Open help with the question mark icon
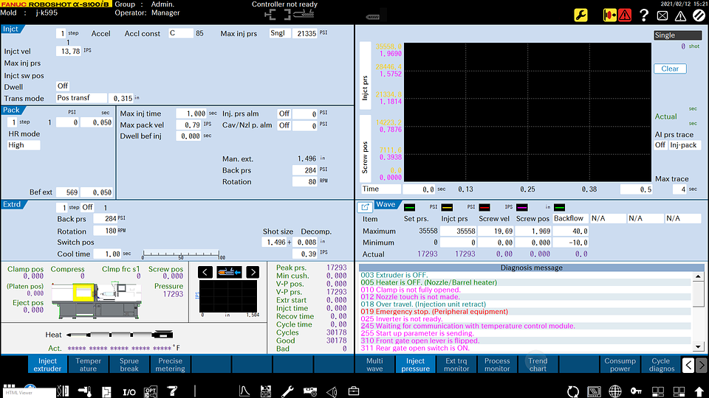Image resolution: width=709 pixels, height=398 pixels. pos(644,15)
